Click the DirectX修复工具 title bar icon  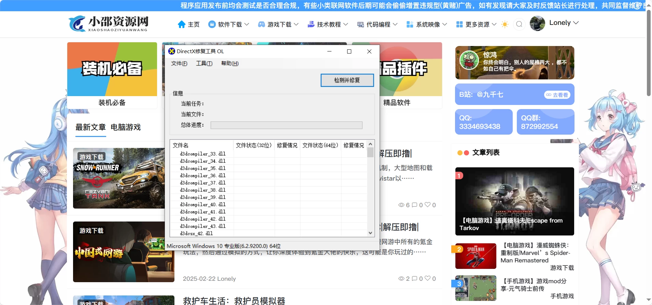pyautogui.click(x=172, y=51)
